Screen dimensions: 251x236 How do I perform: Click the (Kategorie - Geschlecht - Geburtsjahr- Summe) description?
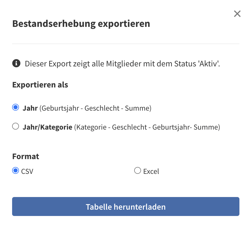click(147, 127)
